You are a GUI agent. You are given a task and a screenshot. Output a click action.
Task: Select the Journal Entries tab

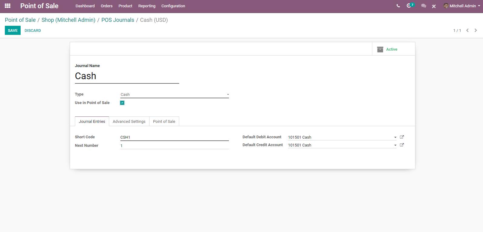tap(92, 121)
